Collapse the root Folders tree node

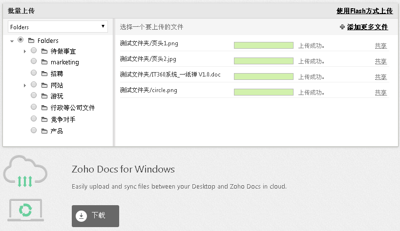tap(12, 41)
